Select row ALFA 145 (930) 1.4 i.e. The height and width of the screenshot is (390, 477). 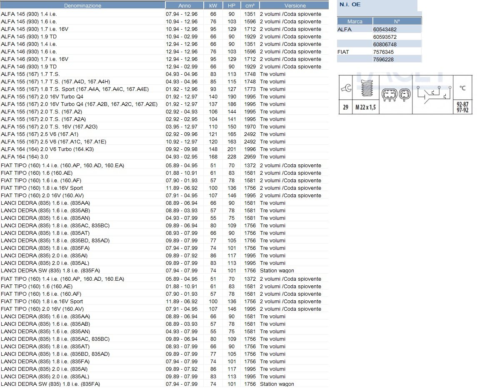point(164,14)
